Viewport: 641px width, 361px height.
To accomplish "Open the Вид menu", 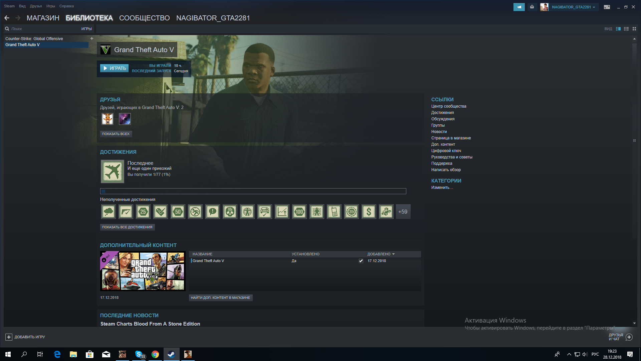I will [22, 6].
